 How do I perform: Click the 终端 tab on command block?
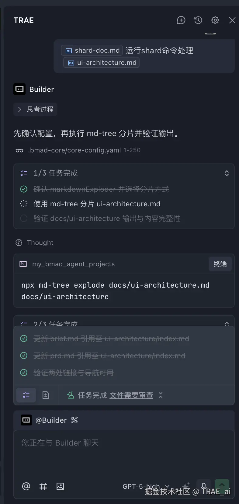point(220,264)
